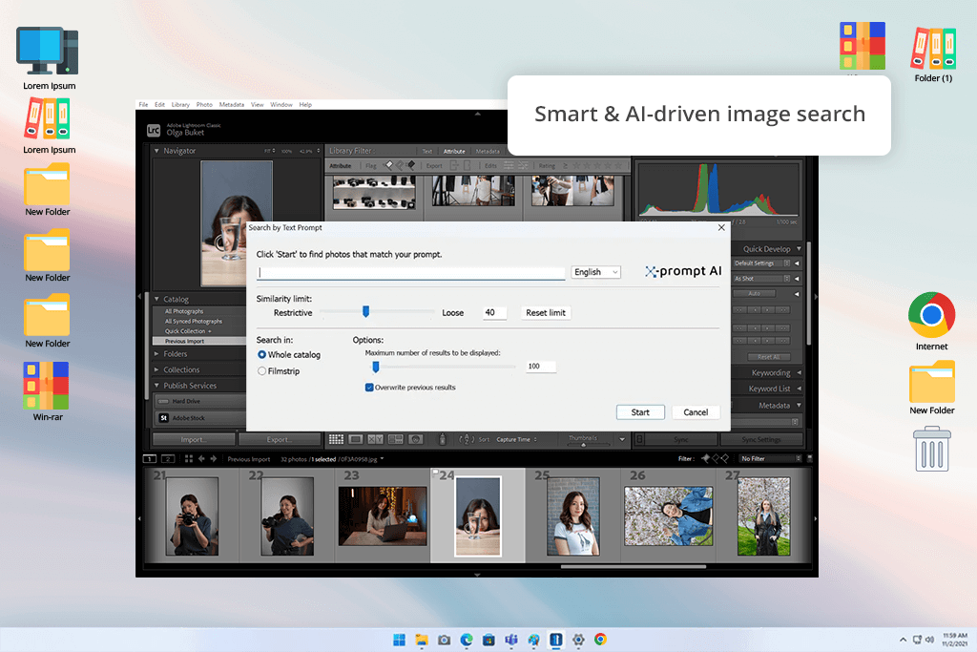Toggle sort direction icon beside Sort
977x652 pixels.
click(x=467, y=439)
